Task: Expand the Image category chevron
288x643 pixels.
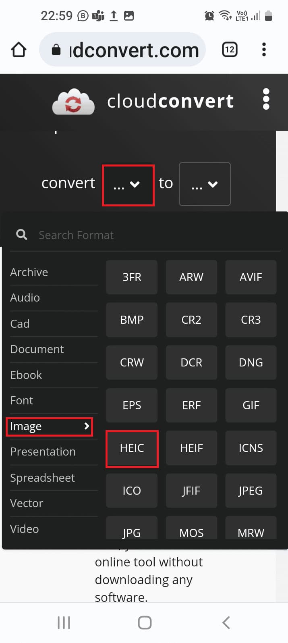Action: [x=86, y=426]
